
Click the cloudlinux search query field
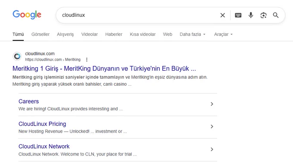point(138,15)
